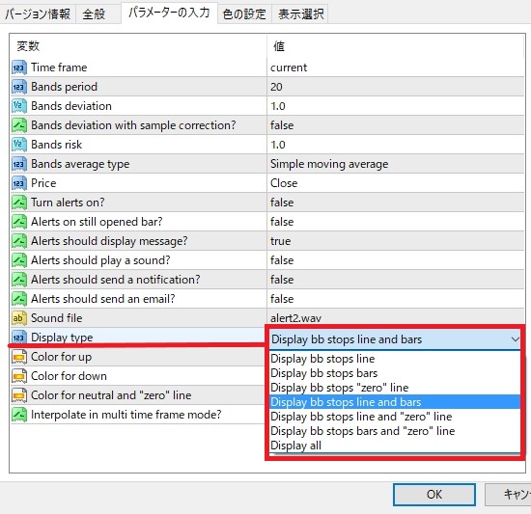This screenshot has width=531, height=514.
Task: Select the 'Bands deviation' variable label
Action: pyautogui.click(x=71, y=106)
